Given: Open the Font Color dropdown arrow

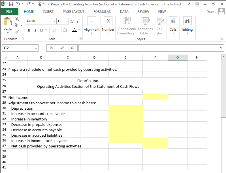Looking at the screenshot, I should point(79,30).
